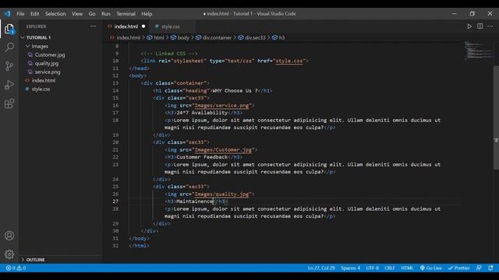The height and width of the screenshot is (280, 499).
Task: Follow the Images/Customer.jpg link
Action: (223, 150)
